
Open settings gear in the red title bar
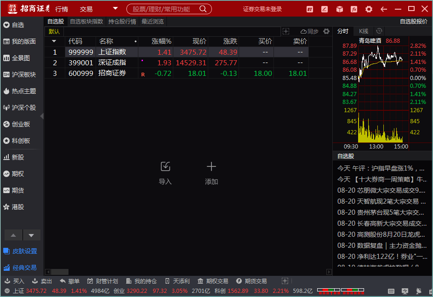(369, 9)
